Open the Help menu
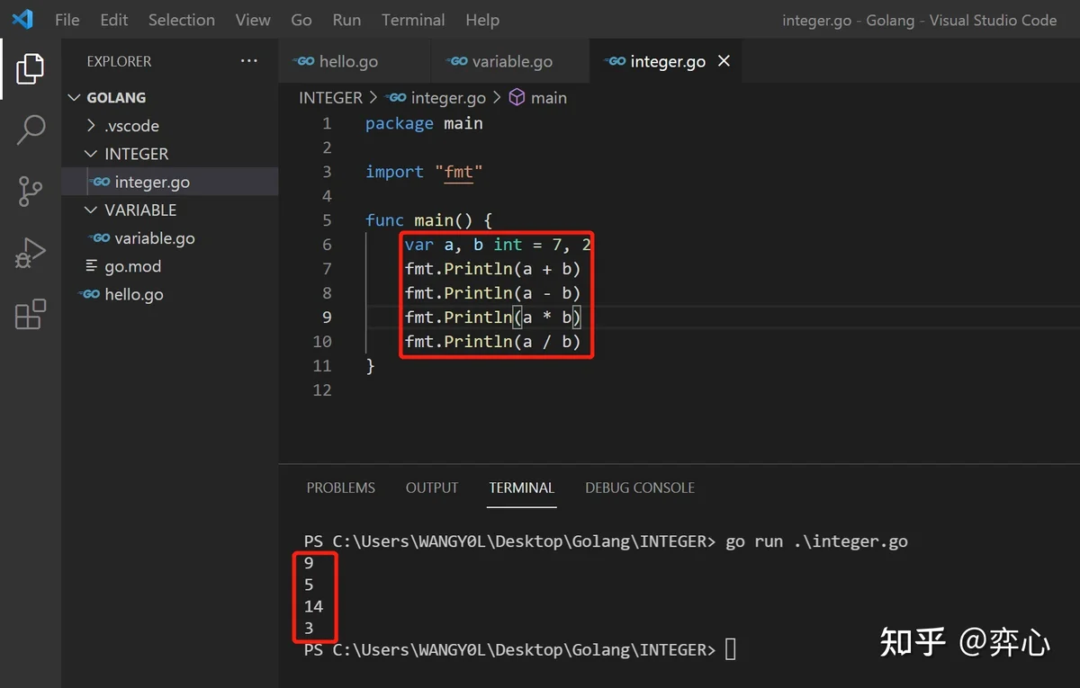 pos(482,20)
